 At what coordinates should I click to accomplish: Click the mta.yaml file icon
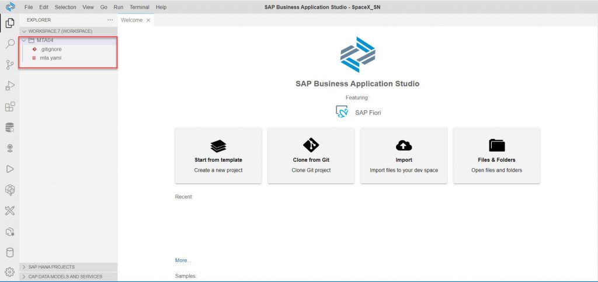(x=34, y=58)
